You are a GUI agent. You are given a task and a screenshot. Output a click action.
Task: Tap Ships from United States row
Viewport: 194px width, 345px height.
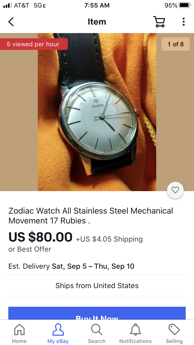97,286
